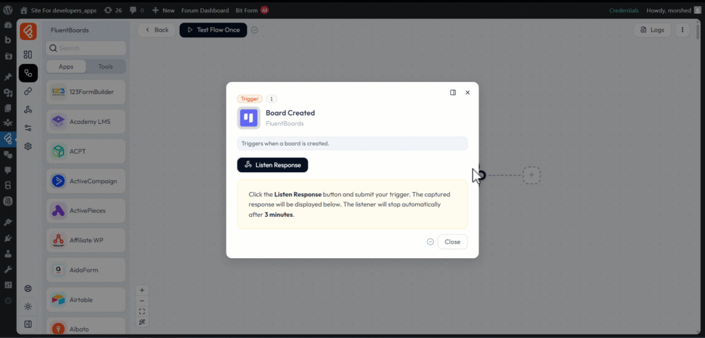Collapse sidebar panel icon at bottom
Viewport: 705px width, 338px height.
28,324
